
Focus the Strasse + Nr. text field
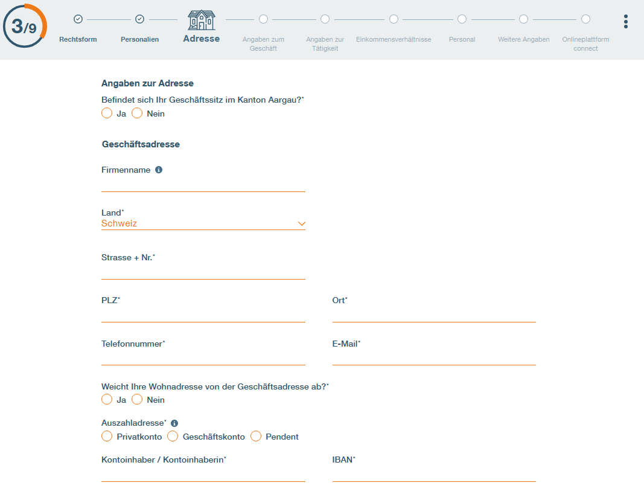[203, 272]
